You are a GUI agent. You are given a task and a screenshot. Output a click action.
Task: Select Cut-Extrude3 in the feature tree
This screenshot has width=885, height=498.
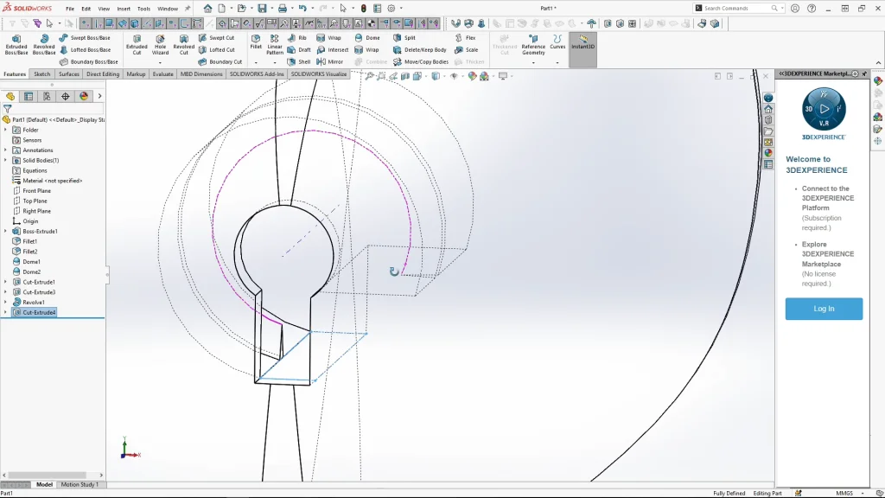(x=38, y=292)
